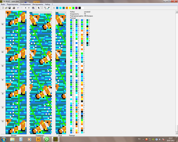
Task: Print the bead pattern
Action: (x=14, y=8)
